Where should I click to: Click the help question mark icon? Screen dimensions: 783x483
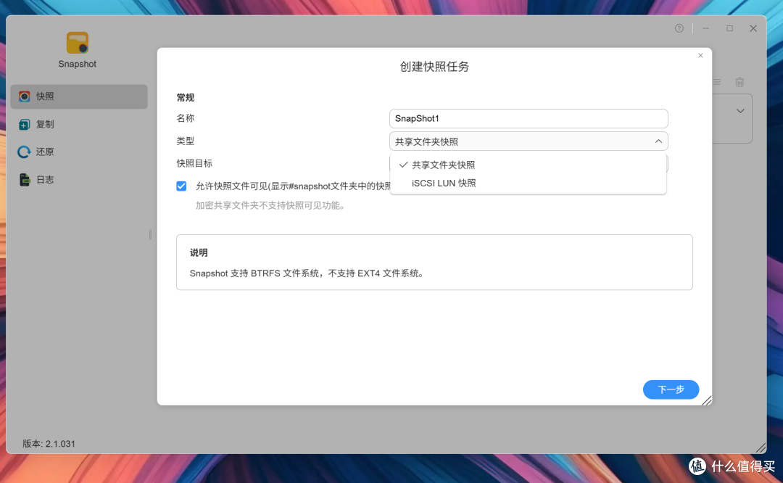click(679, 28)
